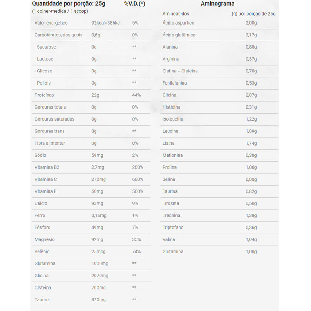Click the 'Gorduras saturadas' row label
Screen dimensions: 311x311
point(54,119)
